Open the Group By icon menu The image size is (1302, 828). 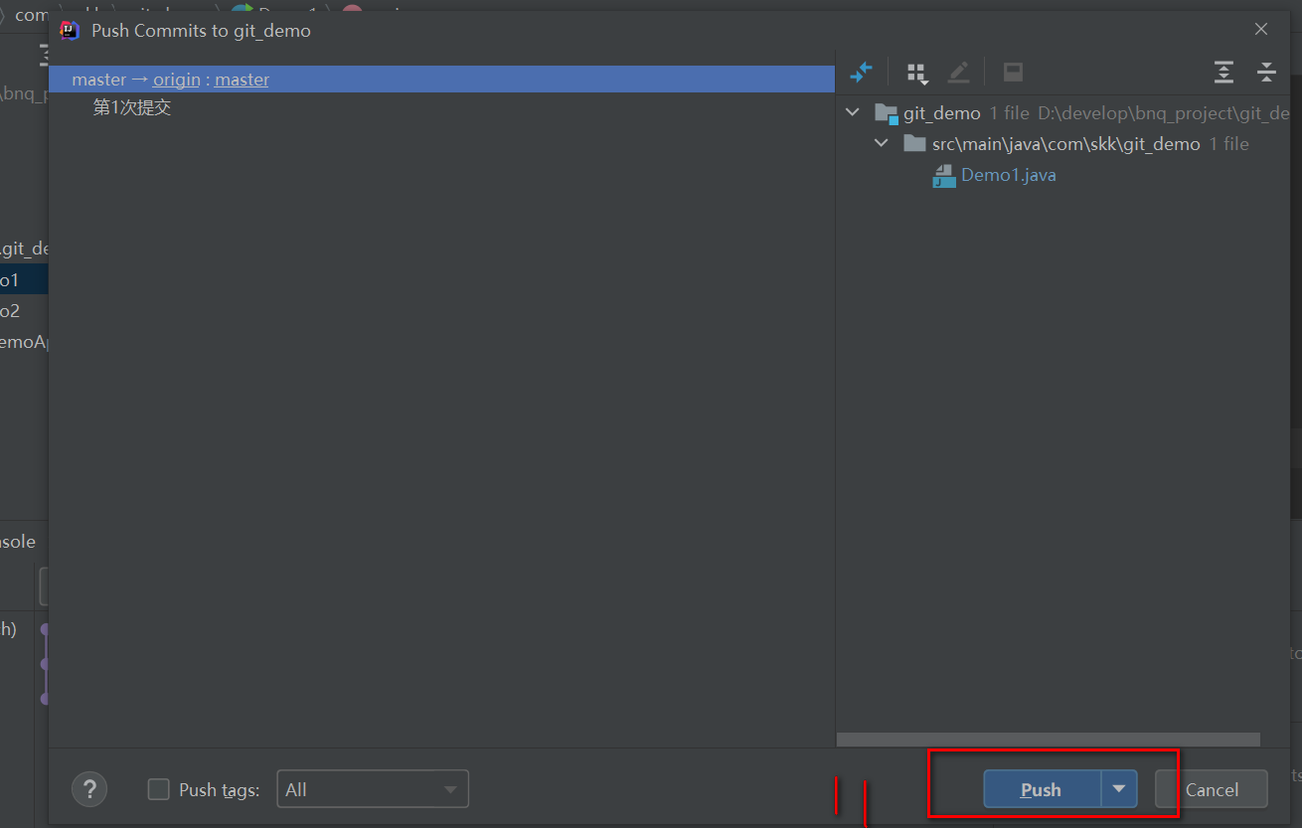(x=917, y=73)
